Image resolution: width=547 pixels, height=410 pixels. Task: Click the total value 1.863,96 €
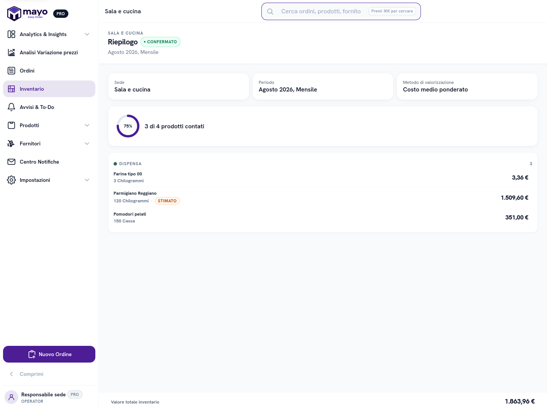tap(520, 401)
